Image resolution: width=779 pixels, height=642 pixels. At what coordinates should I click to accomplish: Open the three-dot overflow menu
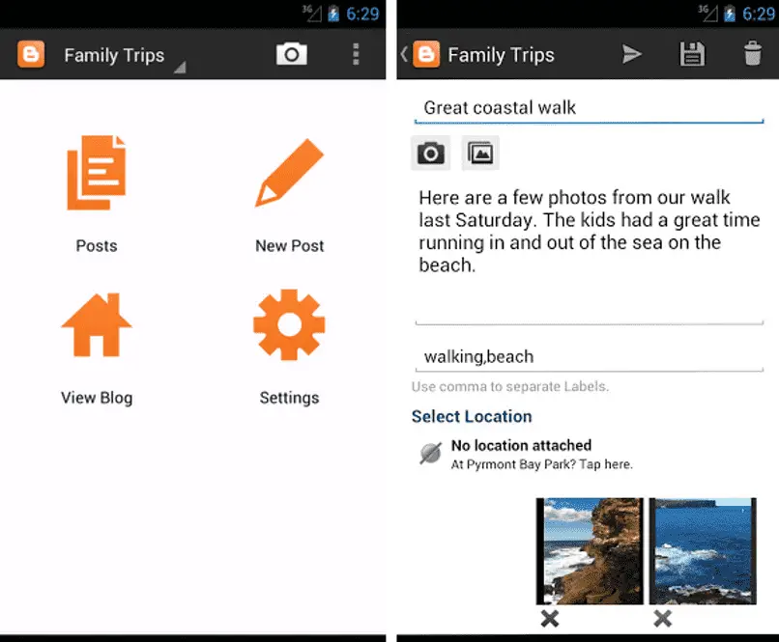point(356,54)
